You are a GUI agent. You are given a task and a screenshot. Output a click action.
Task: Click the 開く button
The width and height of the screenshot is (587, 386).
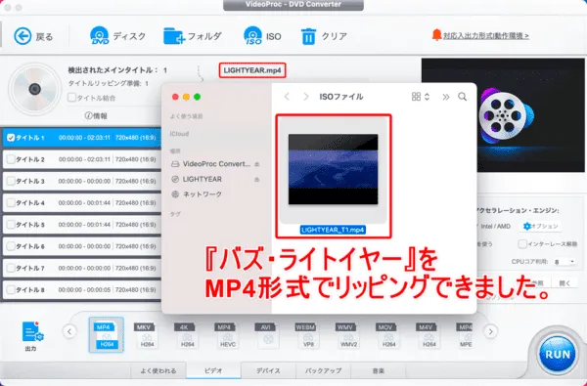pyautogui.click(x=564, y=283)
